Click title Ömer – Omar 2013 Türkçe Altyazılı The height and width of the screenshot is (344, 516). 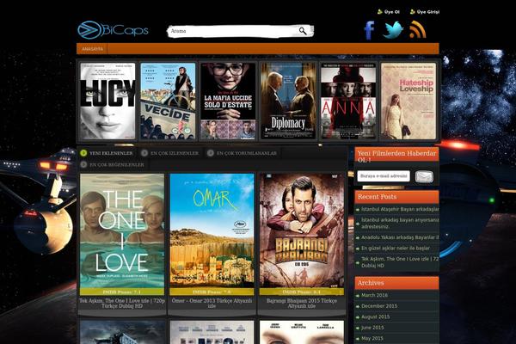212,304
